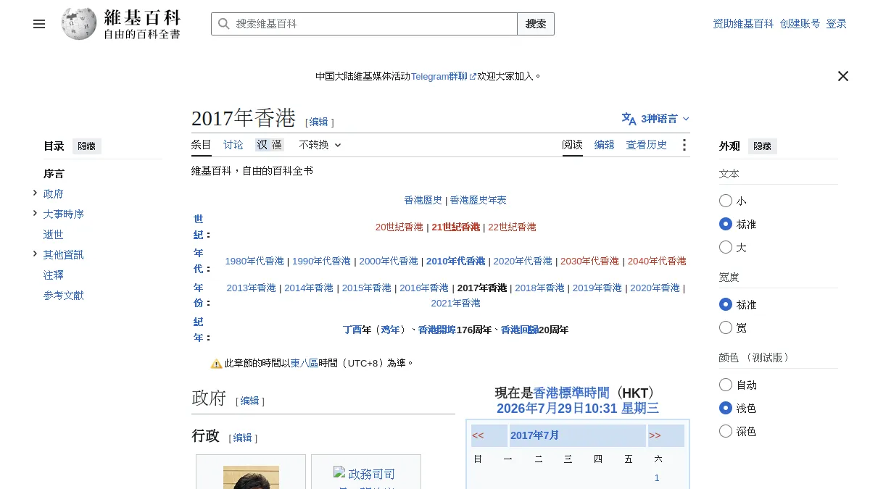The width and height of the screenshot is (870, 489).
Task: Click the 创建账号 link
Action: click(800, 24)
